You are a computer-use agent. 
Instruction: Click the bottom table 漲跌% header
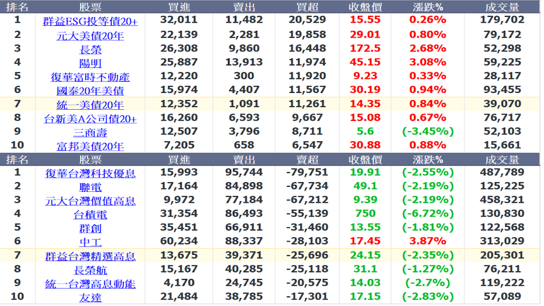[x=428, y=160]
